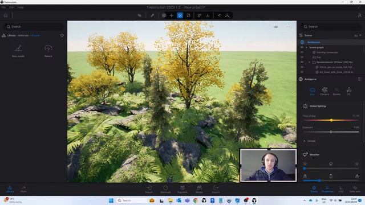Switch to the Camera ambience tab
The height and width of the screenshot is (205, 365).
pos(325,91)
